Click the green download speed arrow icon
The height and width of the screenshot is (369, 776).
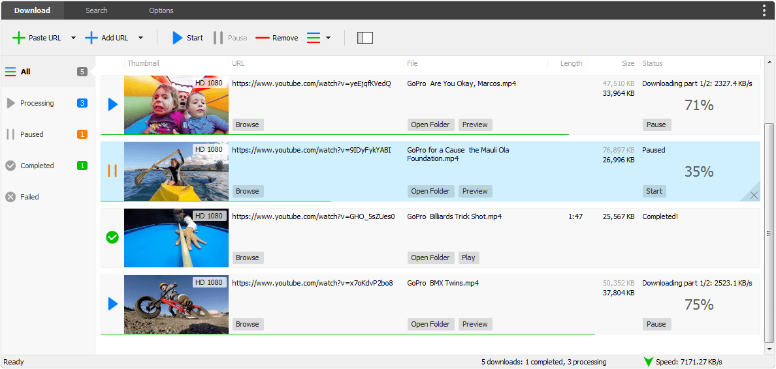[x=649, y=362]
